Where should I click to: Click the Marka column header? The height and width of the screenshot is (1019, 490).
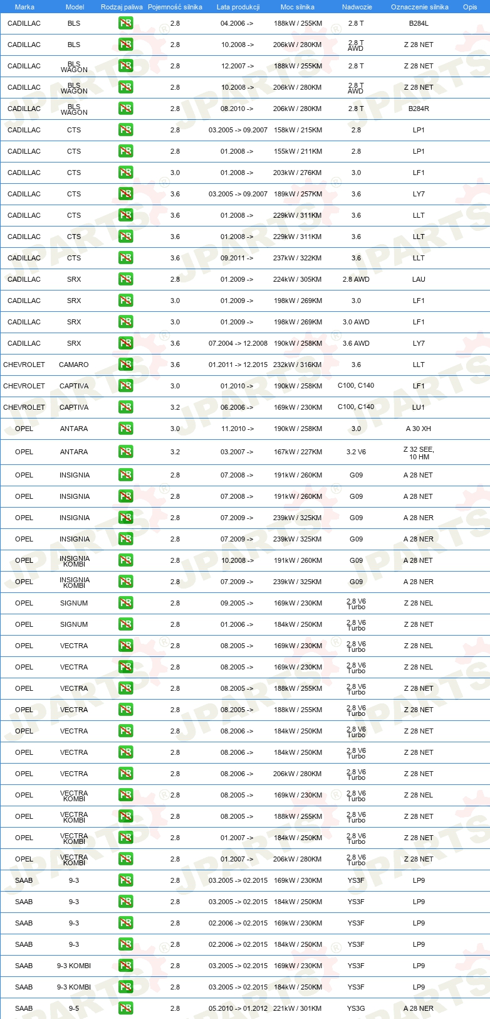coord(24,7)
